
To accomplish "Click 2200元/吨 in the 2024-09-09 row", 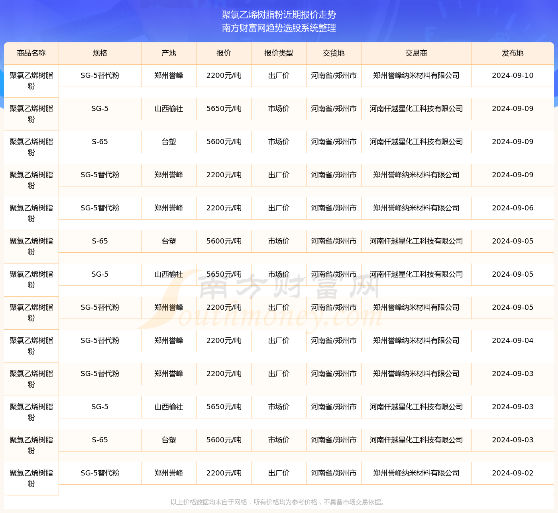I will coord(224,175).
